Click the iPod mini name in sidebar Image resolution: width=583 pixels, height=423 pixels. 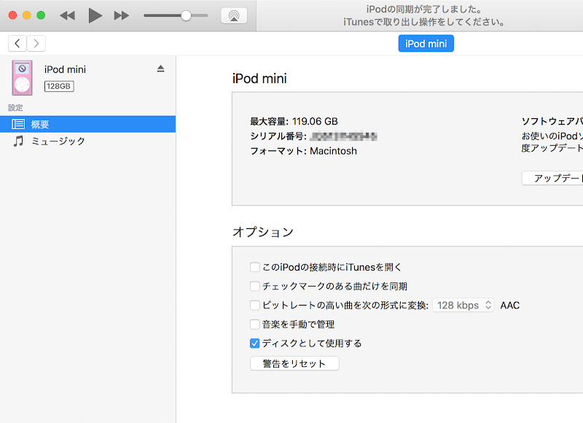point(65,69)
